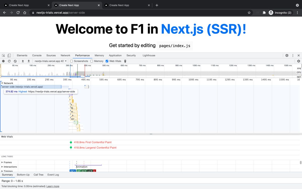Click the save profile download icon
This screenshot has height=189, width=302.
coord(29,61)
